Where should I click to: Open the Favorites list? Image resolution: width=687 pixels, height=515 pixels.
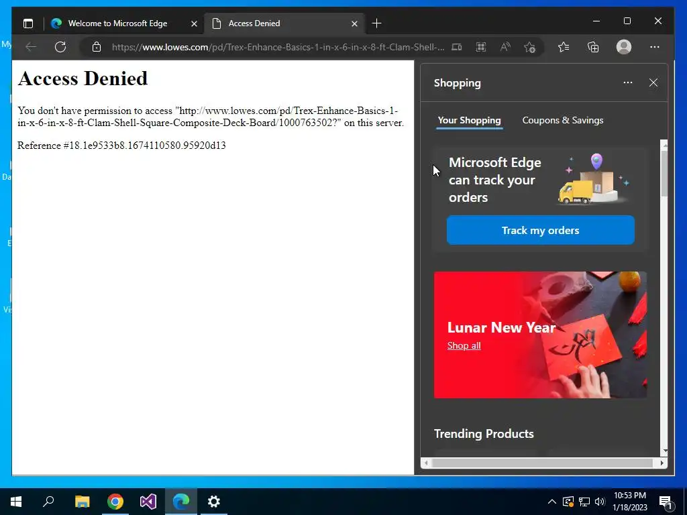pyautogui.click(x=564, y=47)
